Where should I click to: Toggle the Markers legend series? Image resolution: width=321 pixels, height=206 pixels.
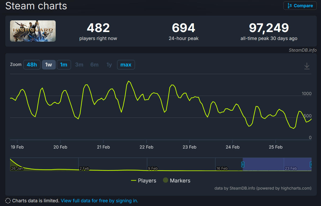[177, 181]
